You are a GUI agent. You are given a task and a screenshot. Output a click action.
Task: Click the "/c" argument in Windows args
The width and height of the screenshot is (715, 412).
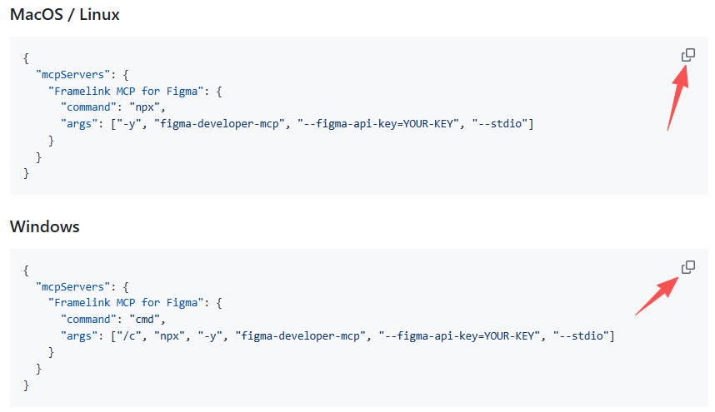129,336
